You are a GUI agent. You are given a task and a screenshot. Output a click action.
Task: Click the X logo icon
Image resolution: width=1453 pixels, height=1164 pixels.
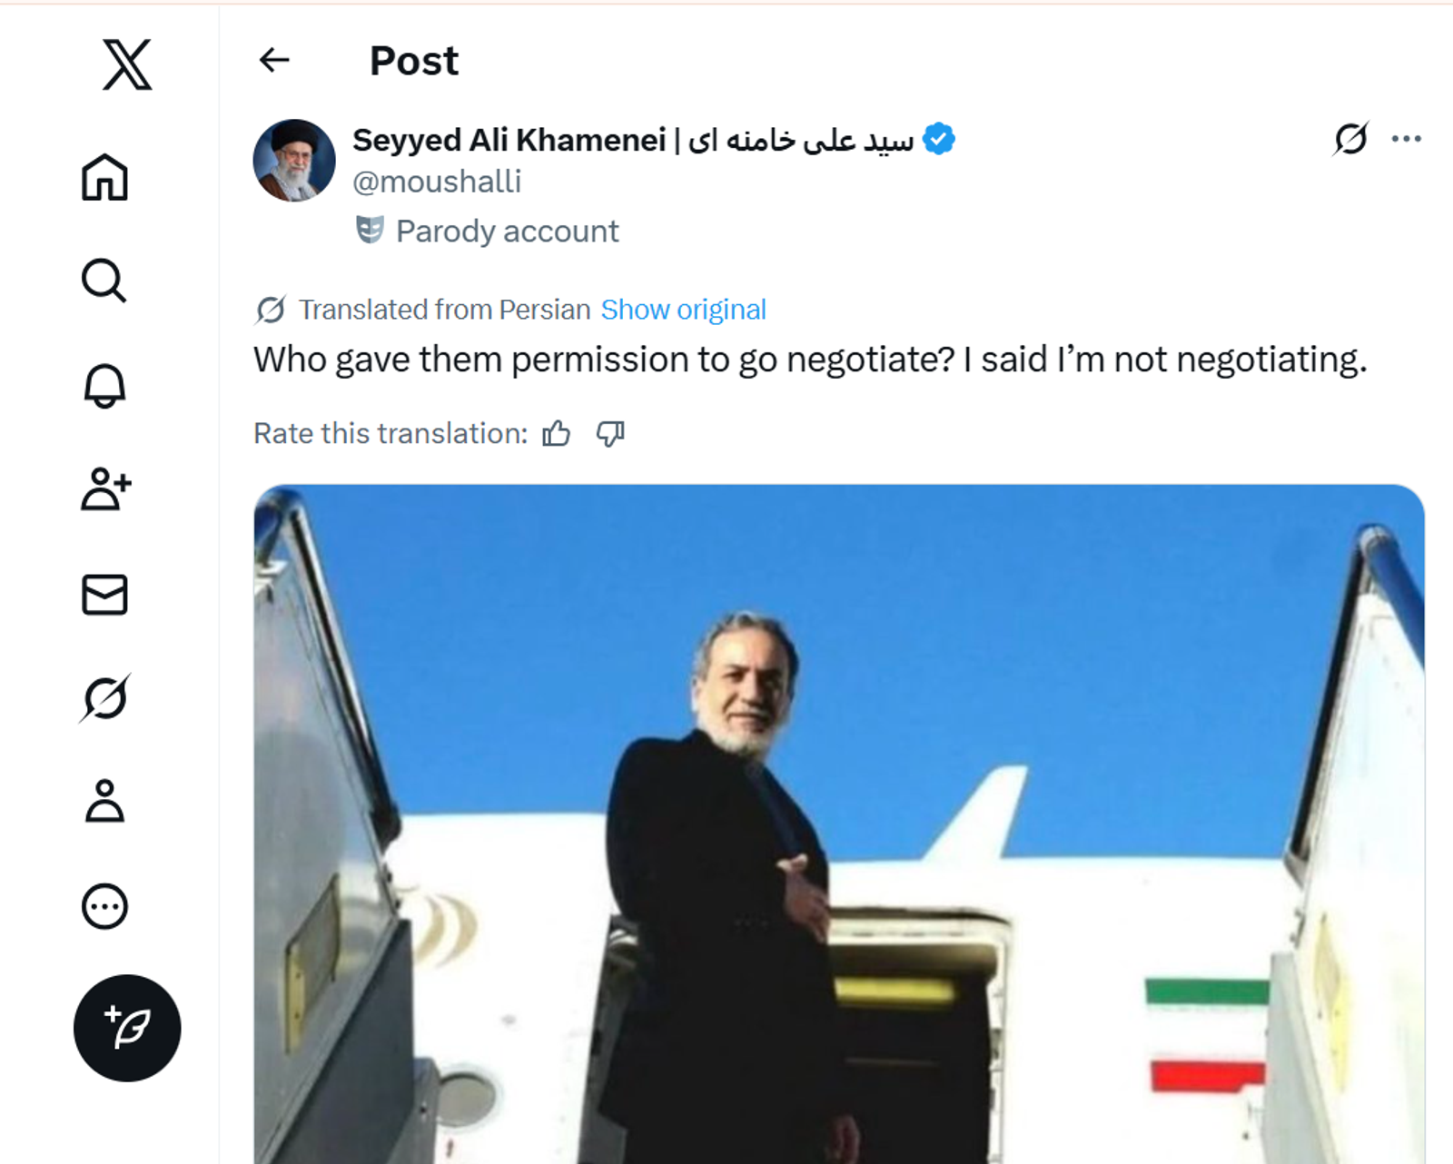coord(127,64)
